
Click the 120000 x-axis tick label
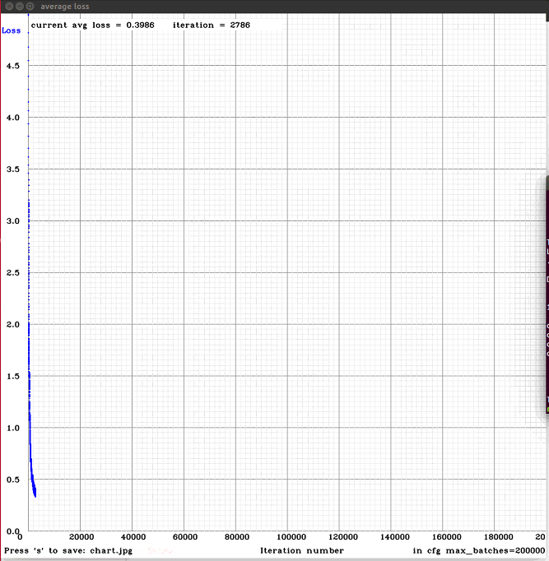(x=343, y=536)
